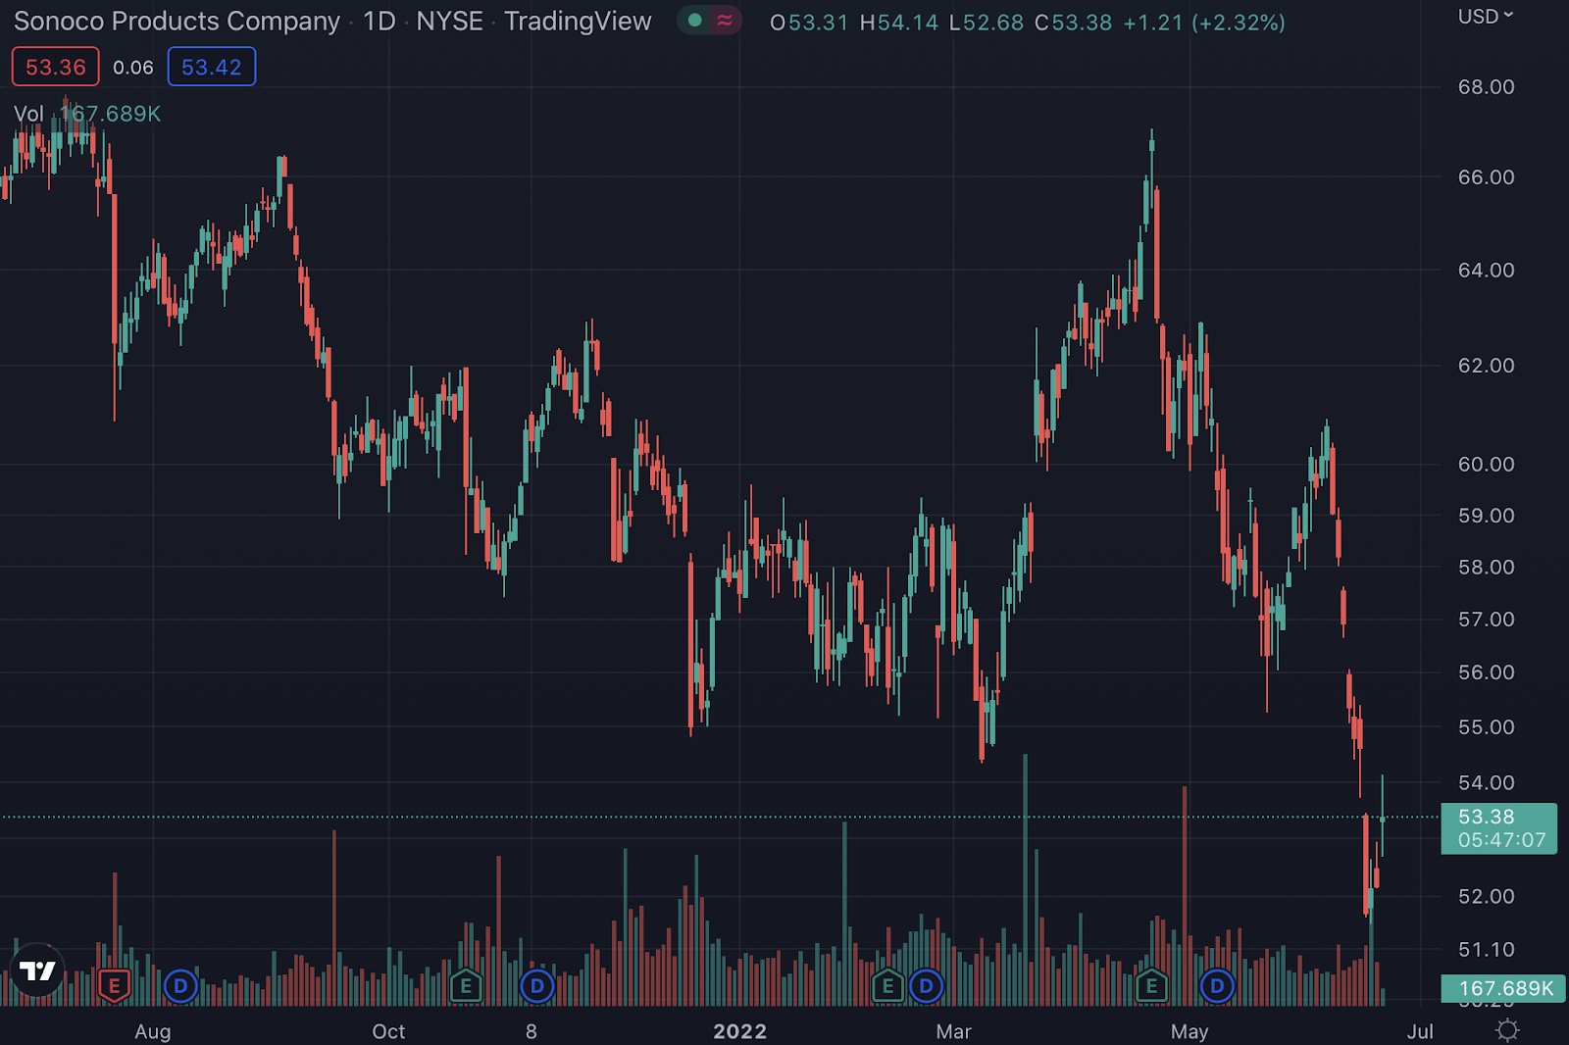Open the USD currency dropdown
The image size is (1569, 1045).
click(x=1486, y=17)
